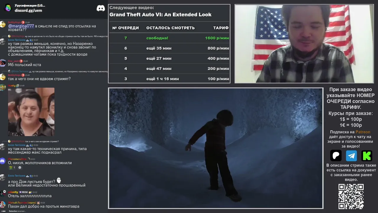
Task: Click the QR code in the info panel
Action: tap(351, 196)
